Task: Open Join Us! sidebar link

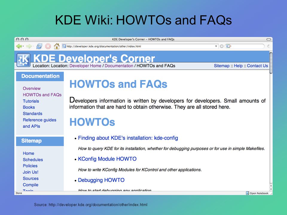Action: (x=30, y=172)
